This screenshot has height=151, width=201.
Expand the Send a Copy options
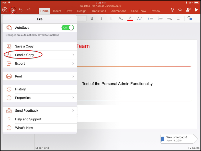pyautogui.click(x=73, y=55)
